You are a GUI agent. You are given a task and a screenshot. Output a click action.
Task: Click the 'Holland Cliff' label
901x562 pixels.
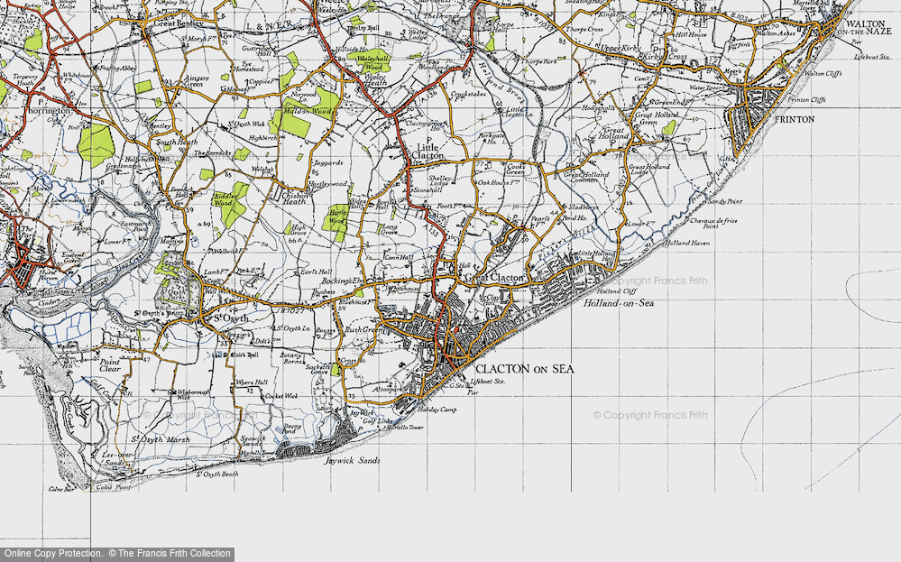click(616, 291)
